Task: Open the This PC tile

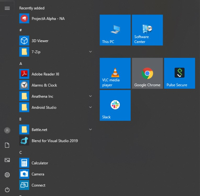Action: tap(115, 30)
